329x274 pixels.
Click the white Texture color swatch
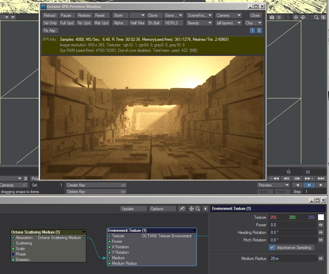tap(321, 217)
